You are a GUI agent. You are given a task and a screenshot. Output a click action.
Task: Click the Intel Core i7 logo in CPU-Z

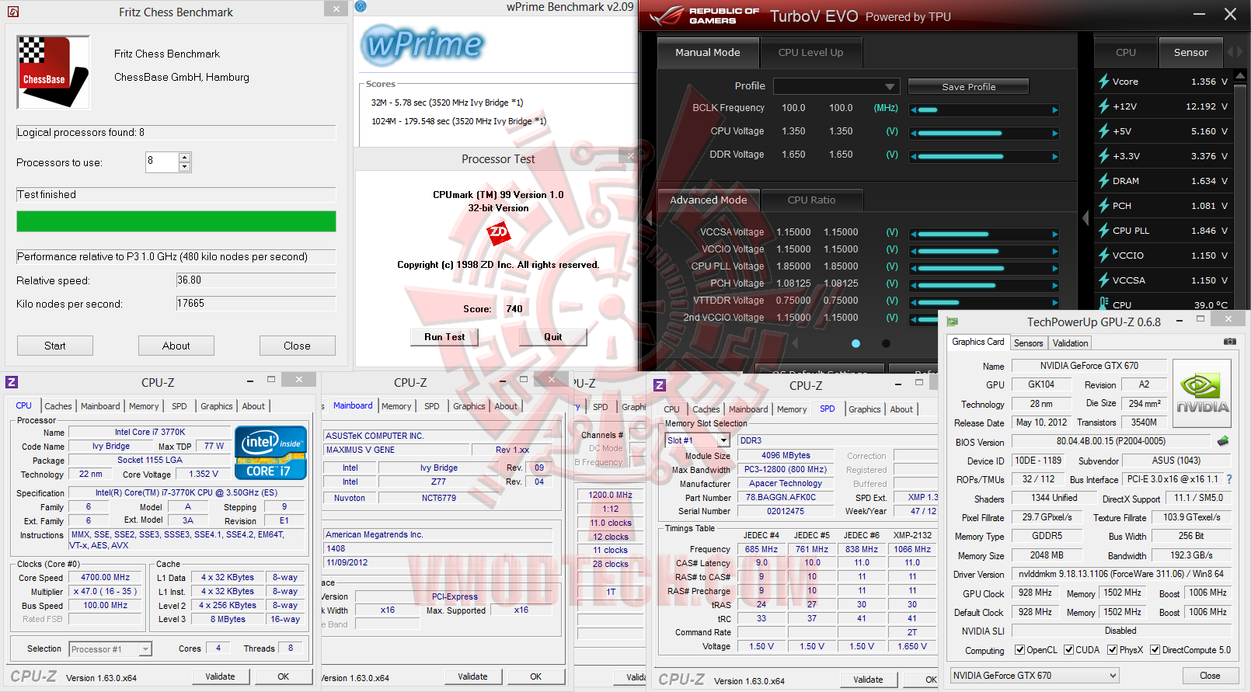point(270,452)
